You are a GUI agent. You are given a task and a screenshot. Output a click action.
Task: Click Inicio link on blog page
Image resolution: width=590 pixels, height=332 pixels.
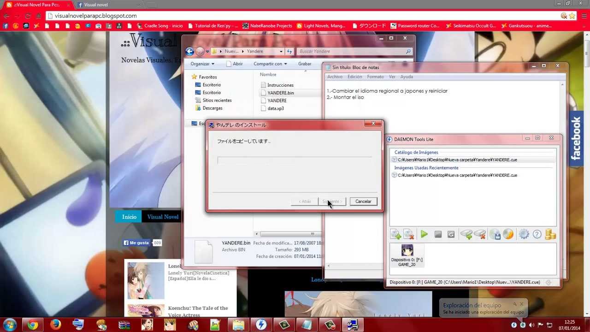click(129, 217)
